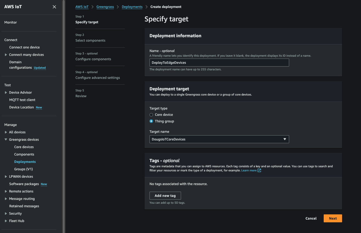Expand the Remote actions section

6,191
